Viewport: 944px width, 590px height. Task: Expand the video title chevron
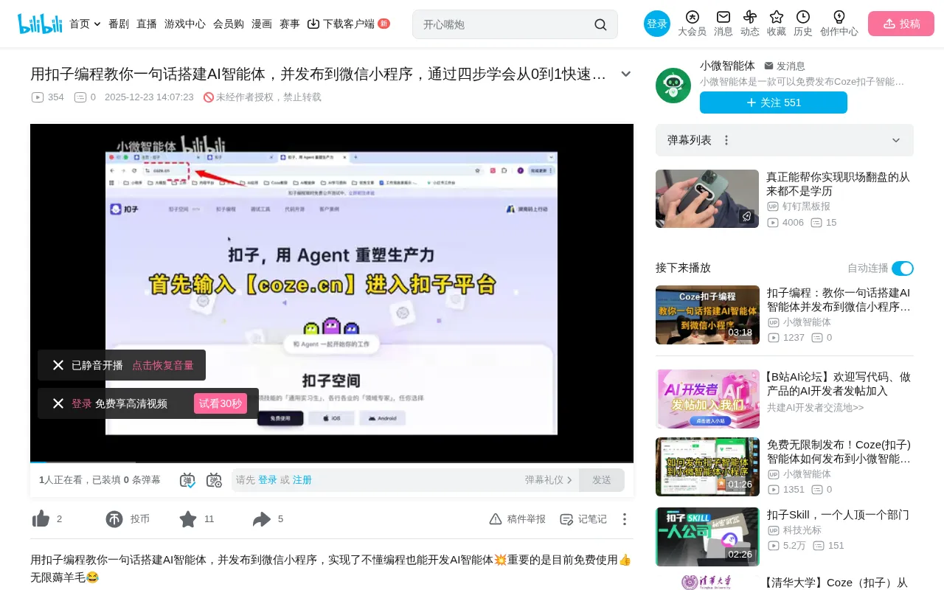(626, 74)
